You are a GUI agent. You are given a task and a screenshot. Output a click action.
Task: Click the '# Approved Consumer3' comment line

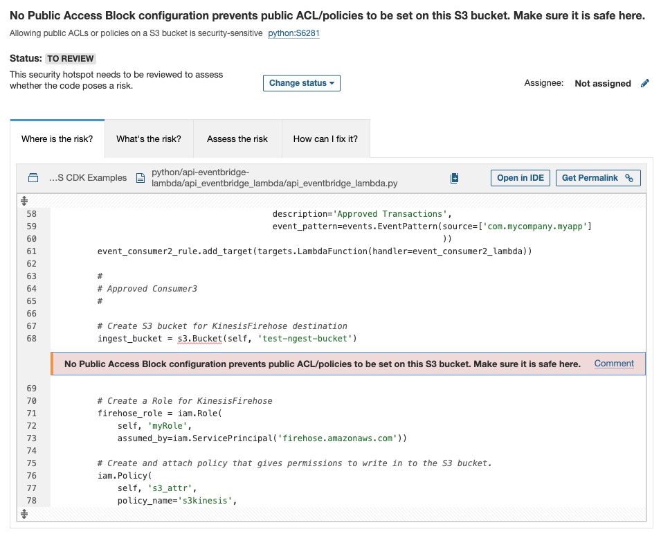(147, 289)
